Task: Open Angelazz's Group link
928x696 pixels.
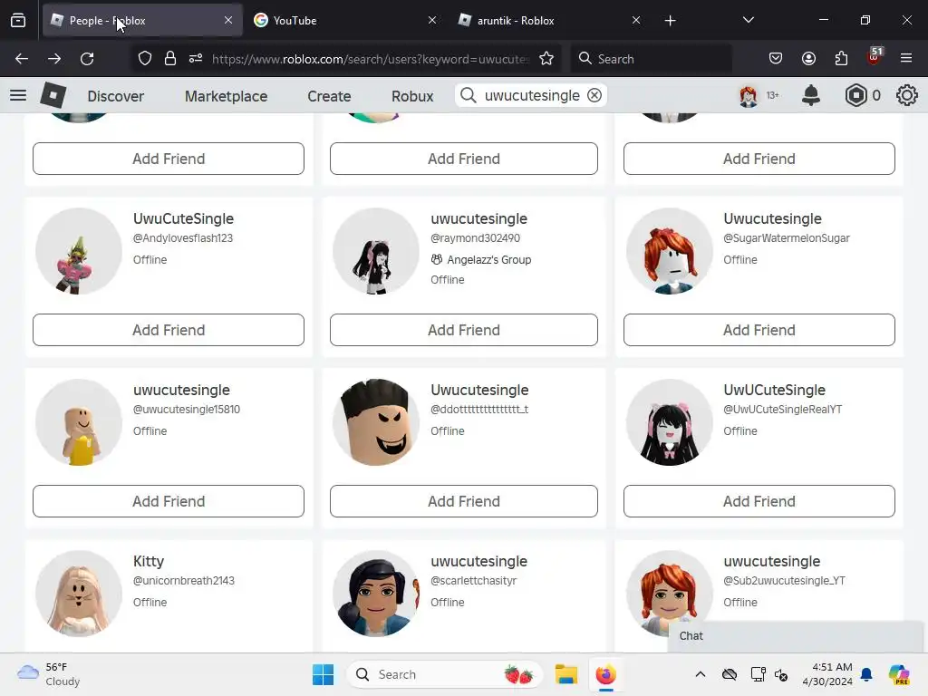Action: (488, 260)
